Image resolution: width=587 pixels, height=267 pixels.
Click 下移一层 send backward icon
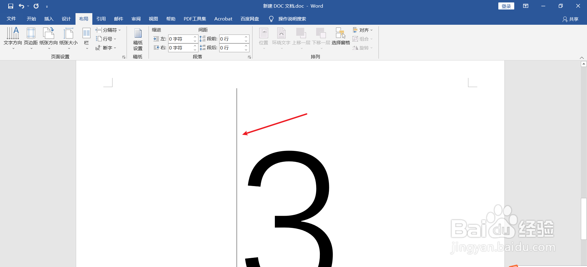(321, 38)
